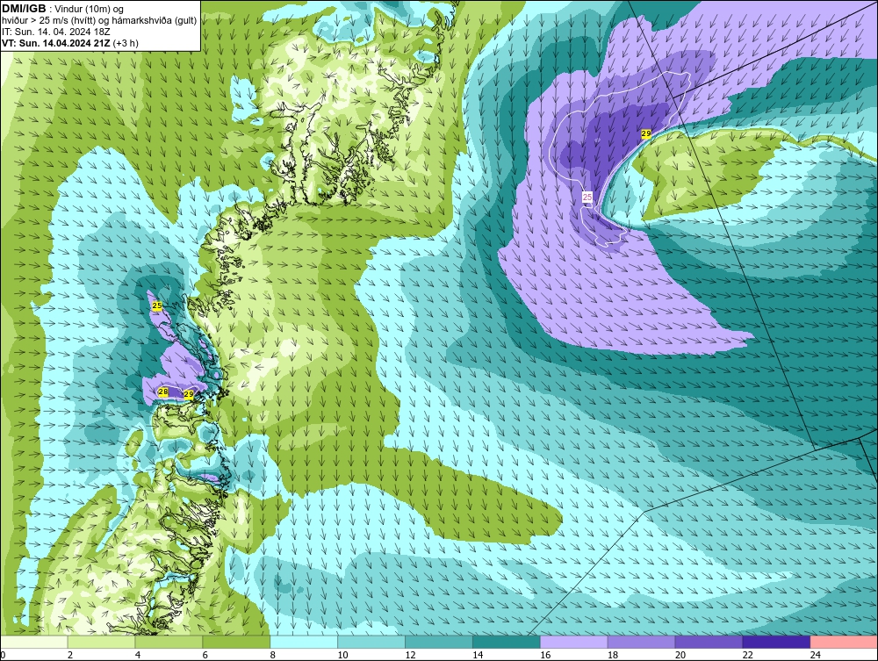878x661 pixels.
Task: Click the legend tick label "16"
Action: coord(545,655)
